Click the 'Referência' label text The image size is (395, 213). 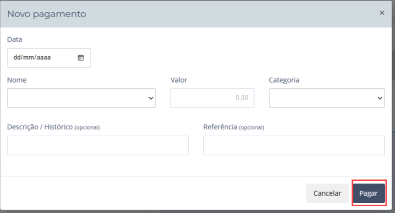pos(220,127)
